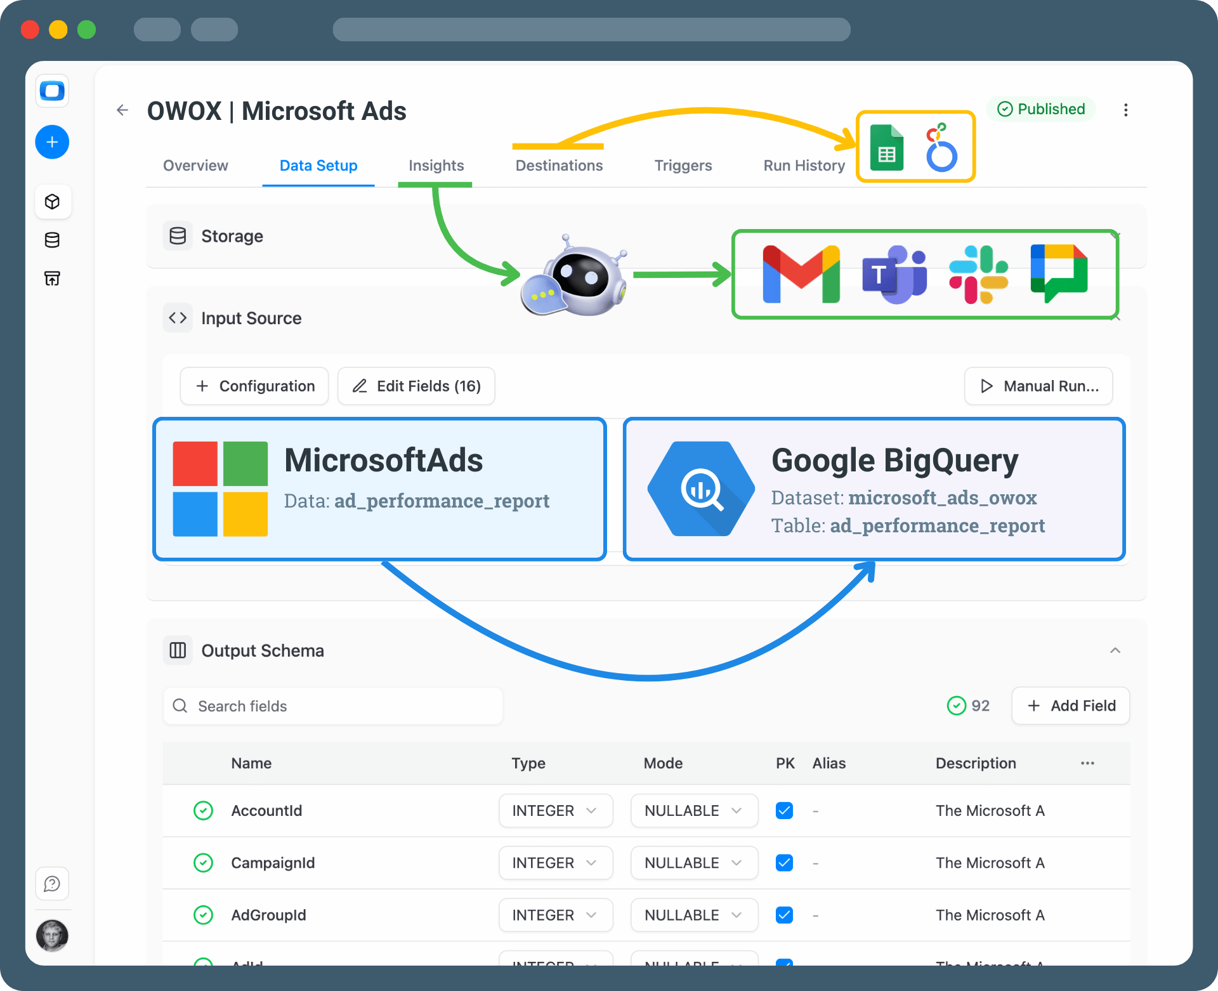
Task: Open the NULLABLE mode dropdown for CampaignId
Action: pos(693,862)
